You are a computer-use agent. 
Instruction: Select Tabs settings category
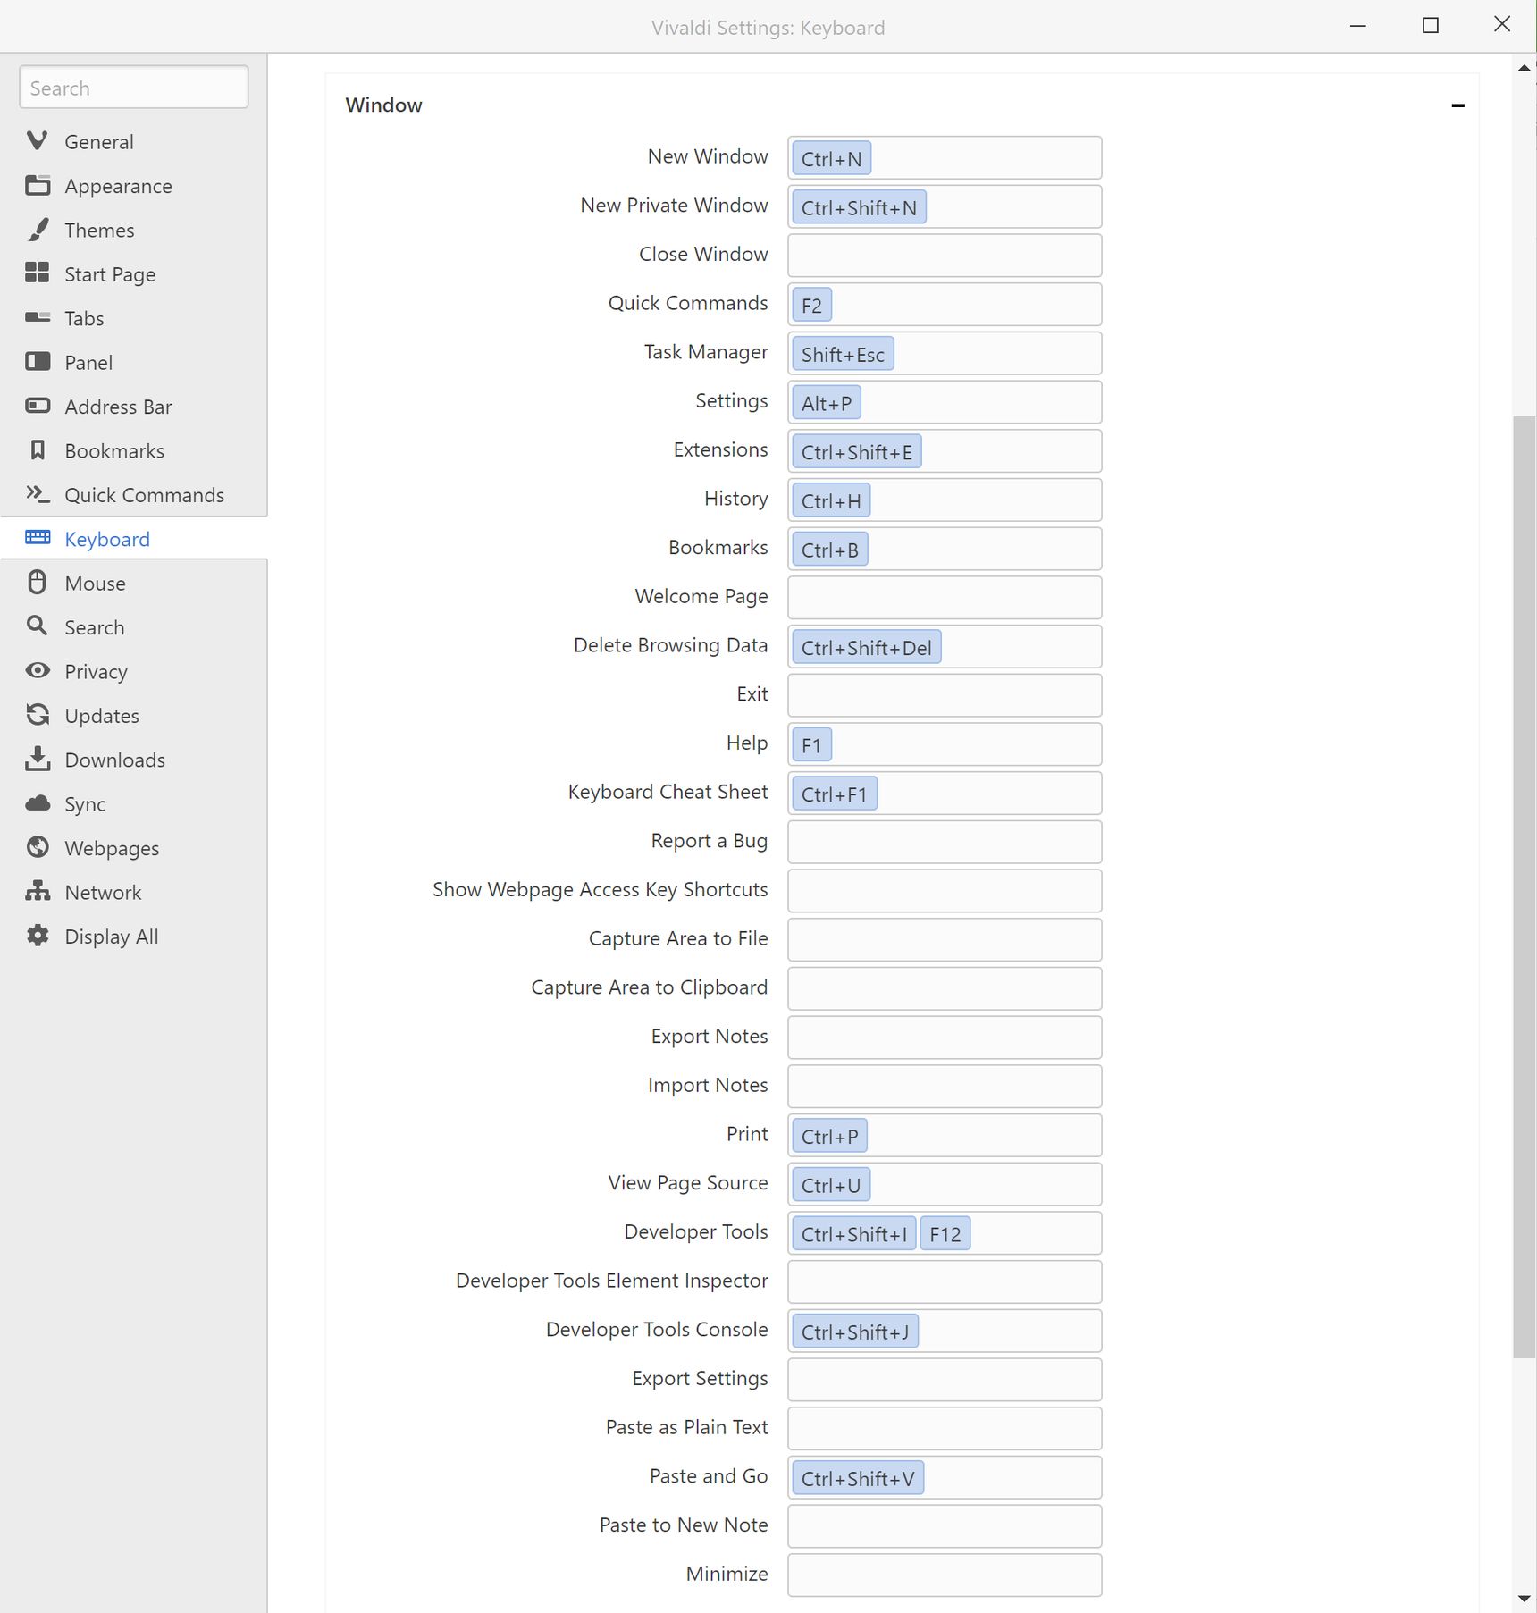[x=134, y=318]
